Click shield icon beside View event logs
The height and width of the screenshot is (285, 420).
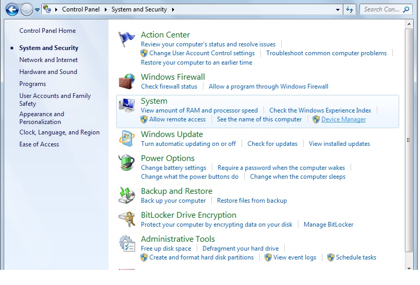point(268,257)
